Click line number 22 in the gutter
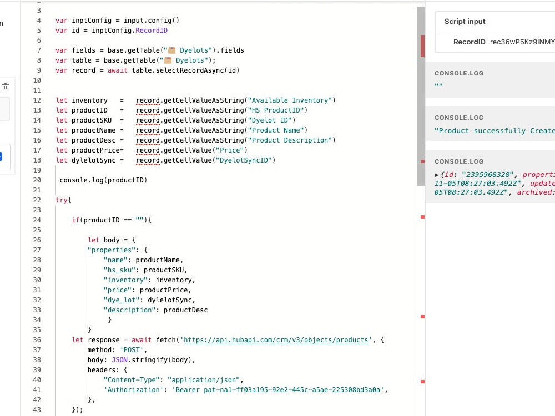 pyautogui.click(x=37, y=200)
